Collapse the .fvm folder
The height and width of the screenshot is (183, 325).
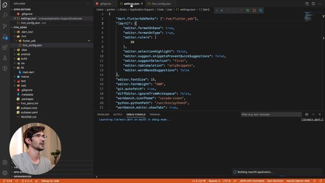24,36
